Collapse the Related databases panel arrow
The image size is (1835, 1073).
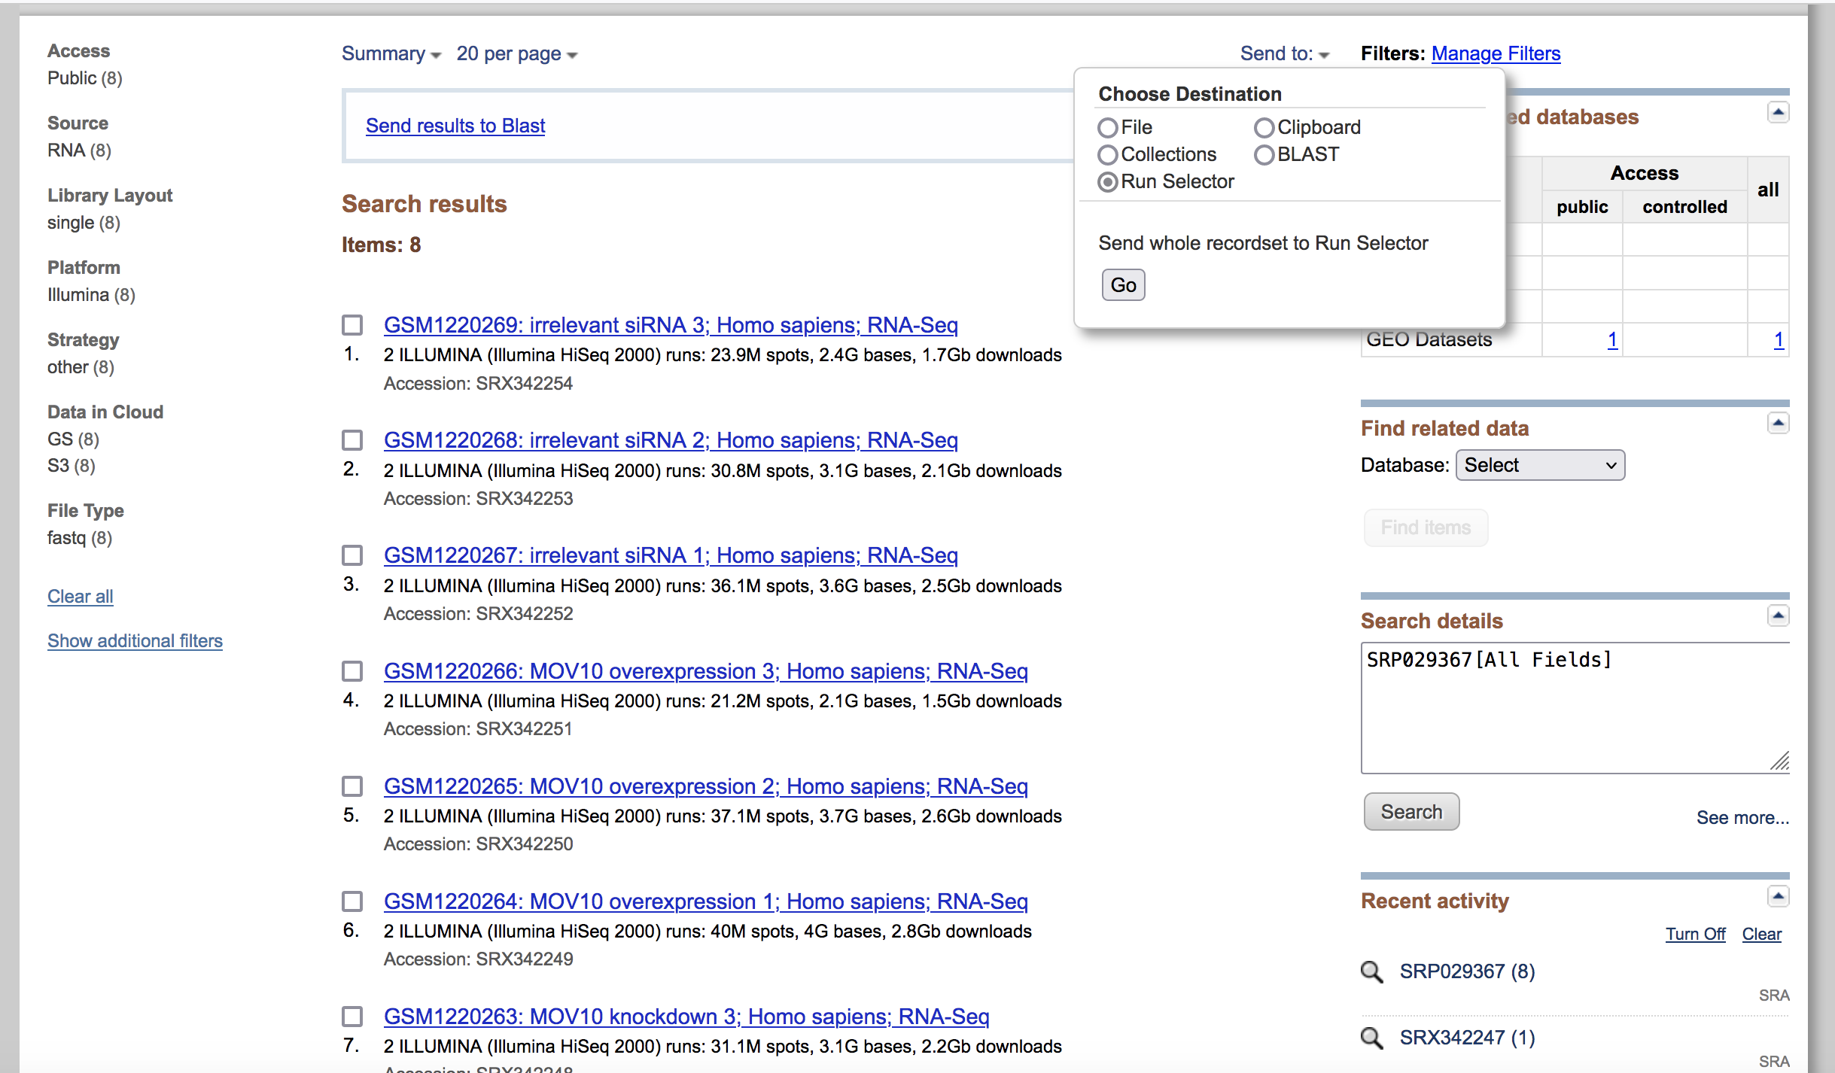pos(1778,113)
